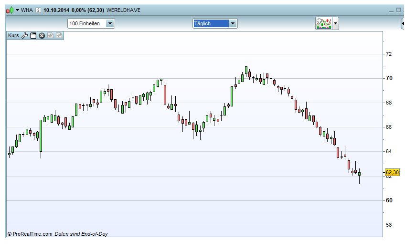
Task: Click the 60 price axis label
Action: (x=389, y=200)
